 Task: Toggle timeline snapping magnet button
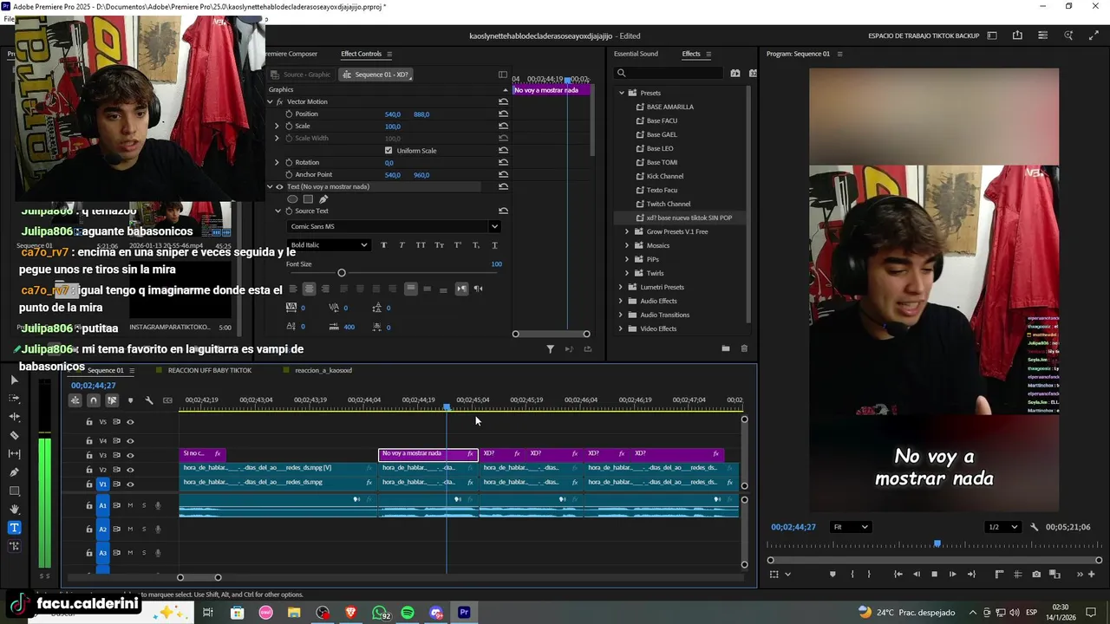[x=93, y=400]
